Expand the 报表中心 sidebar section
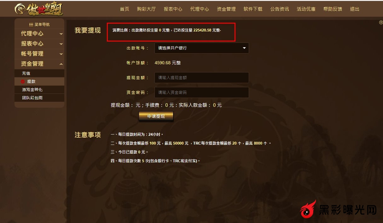The width and height of the screenshot is (383, 223). click(x=39, y=44)
